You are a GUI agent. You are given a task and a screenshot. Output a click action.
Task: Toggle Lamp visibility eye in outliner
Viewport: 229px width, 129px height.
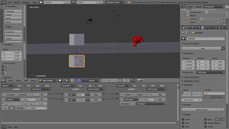[x=218, y=22]
